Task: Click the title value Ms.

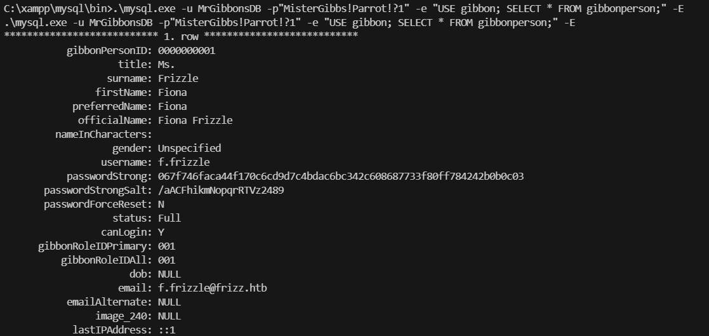Action: (166, 65)
